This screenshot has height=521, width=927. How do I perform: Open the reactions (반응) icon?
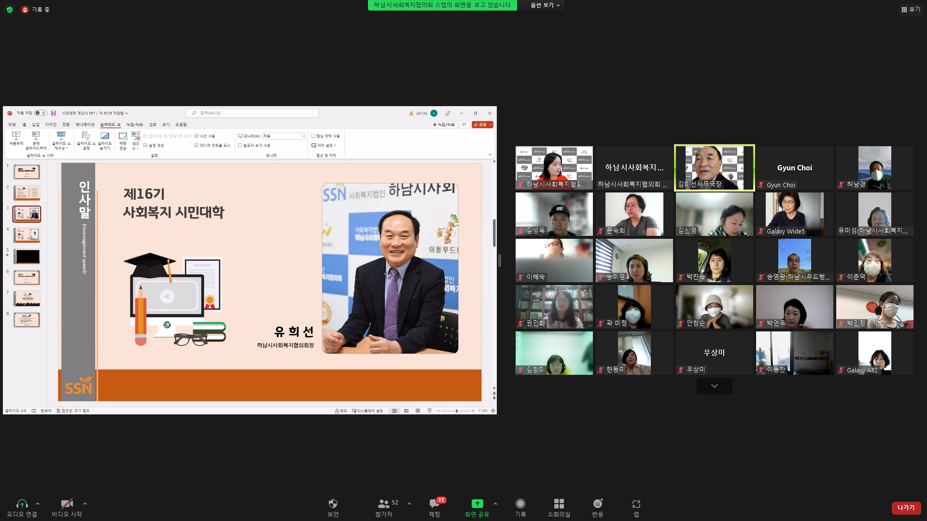click(598, 504)
